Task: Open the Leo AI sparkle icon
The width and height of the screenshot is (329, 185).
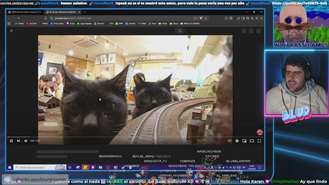Action: (252, 18)
